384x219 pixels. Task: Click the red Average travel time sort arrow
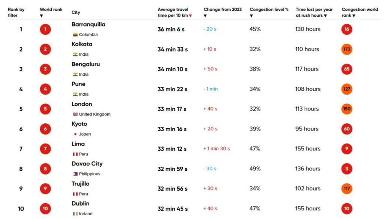point(190,16)
